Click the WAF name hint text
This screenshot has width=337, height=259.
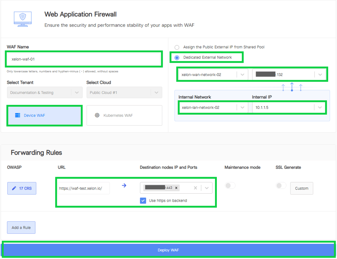pyautogui.click(x=63, y=71)
